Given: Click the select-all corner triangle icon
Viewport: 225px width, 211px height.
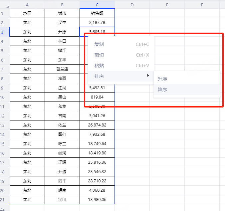Looking at the screenshot, I should click(7, 6).
